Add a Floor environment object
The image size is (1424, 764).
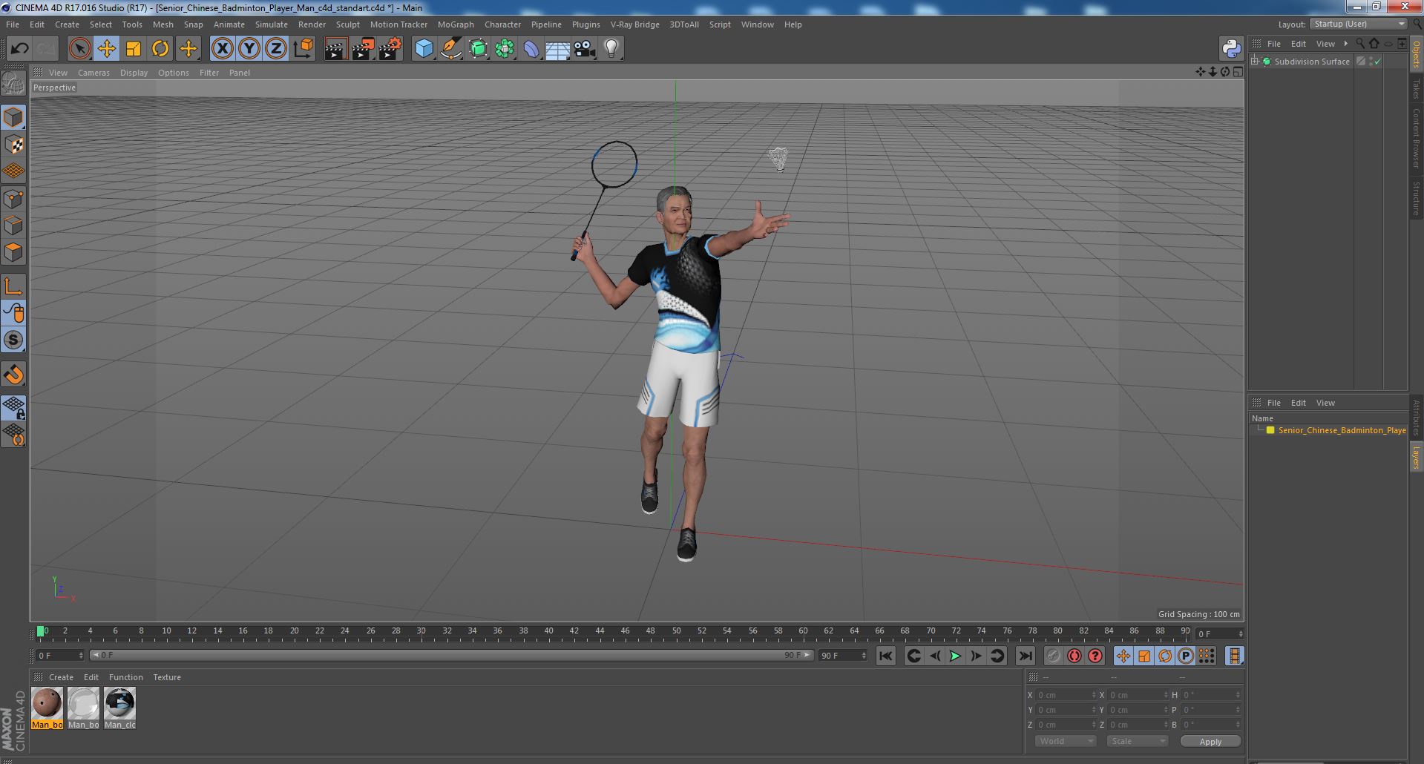[x=557, y=49]
